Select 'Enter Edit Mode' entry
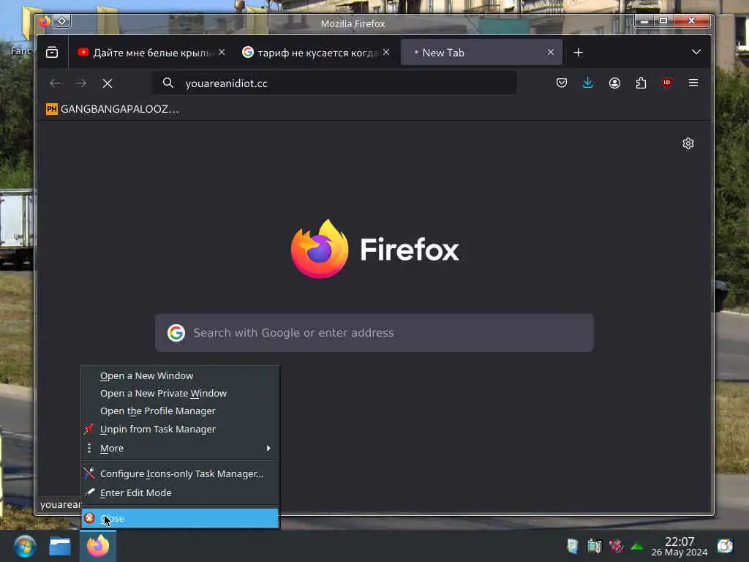This screenshot has width=749, height=562. pos(180,492)
